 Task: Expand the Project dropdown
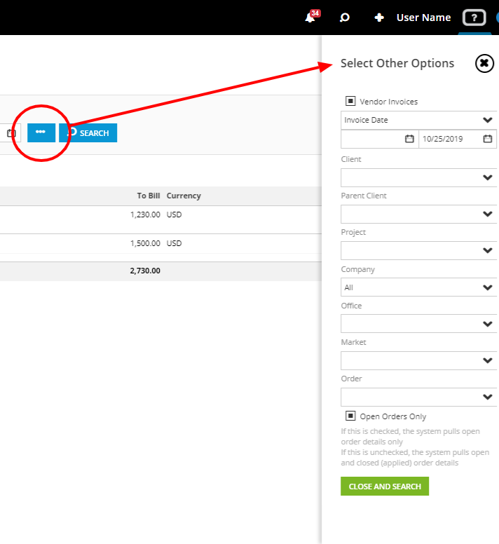(x=418, y=250)
